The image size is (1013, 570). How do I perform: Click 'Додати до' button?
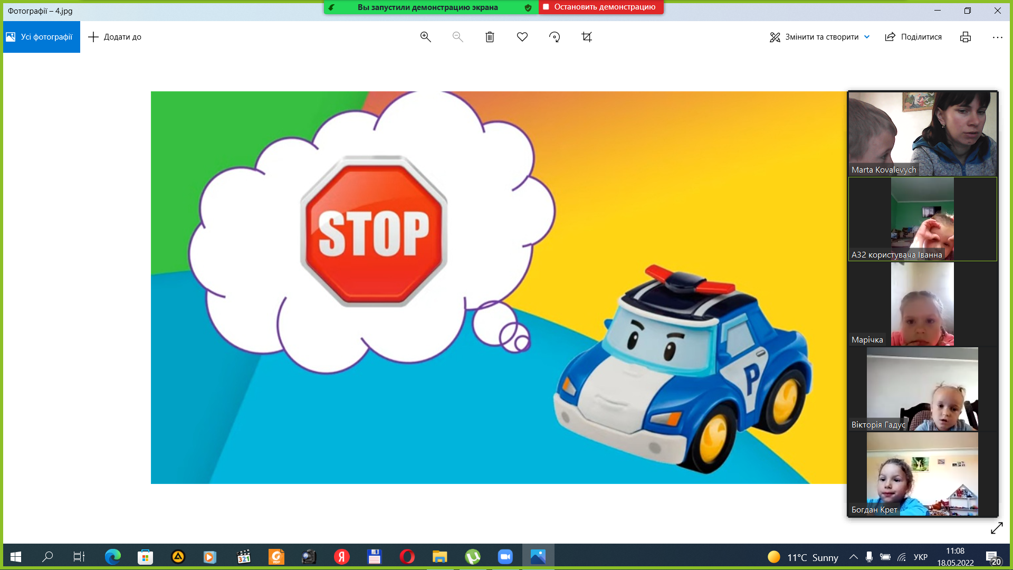[114, 37]
